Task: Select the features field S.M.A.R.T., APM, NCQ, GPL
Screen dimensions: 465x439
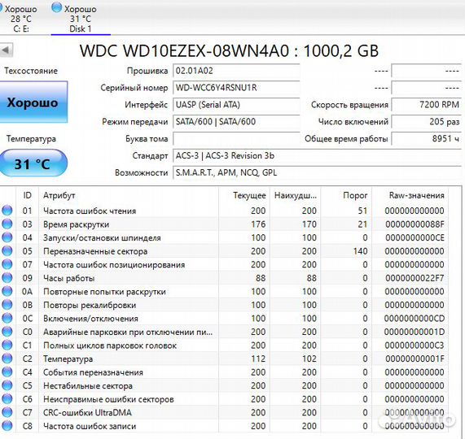Action: (317, 172)
